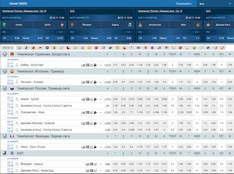
Task: Click boot icon for Локомотив - Урал
Action: [x=95, y=112]
